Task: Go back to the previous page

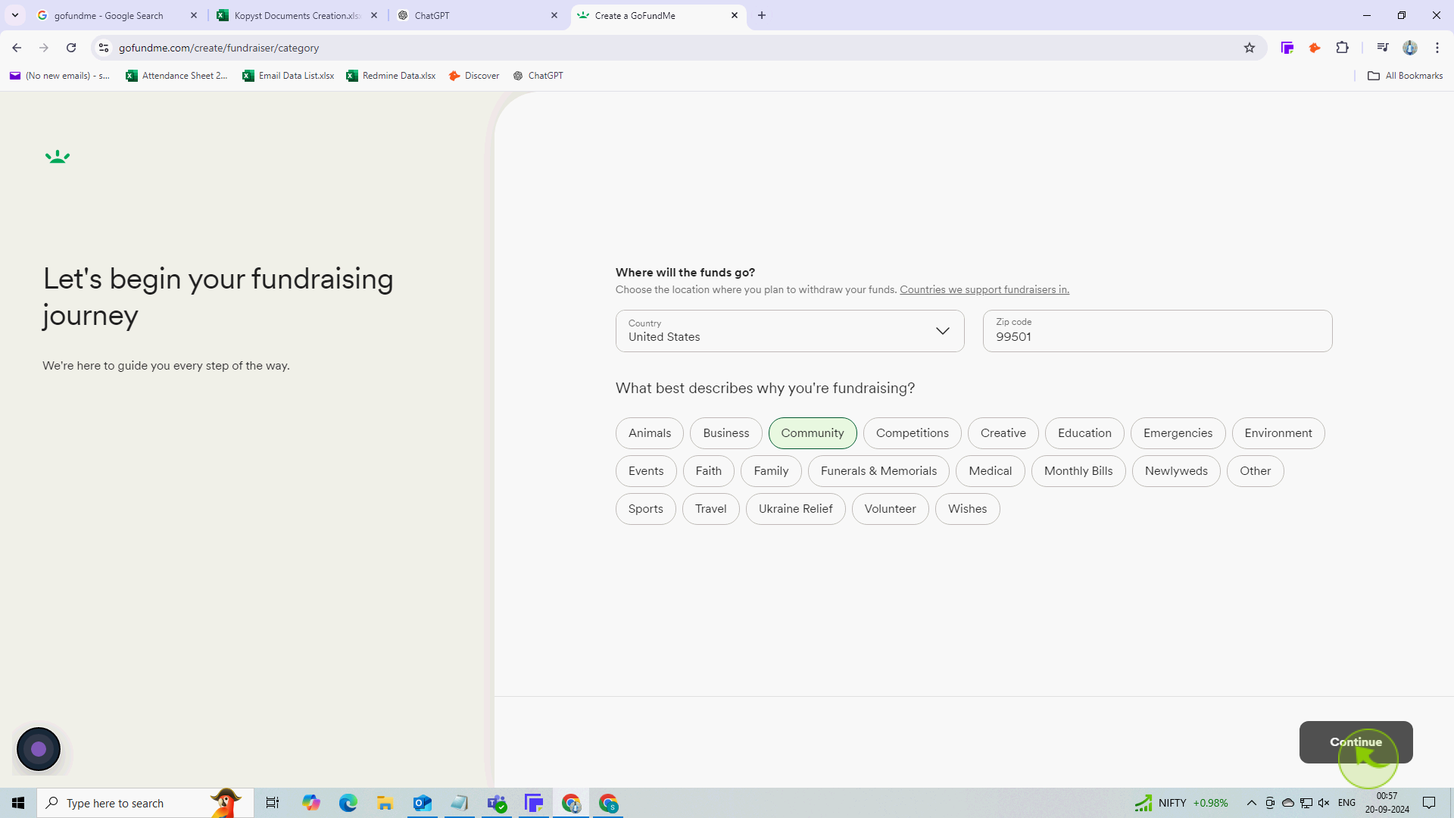Action: (17, 48)
